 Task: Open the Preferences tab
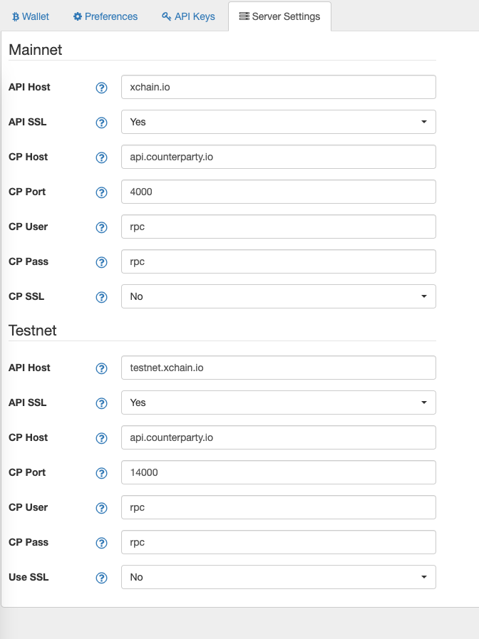pyautogui.click(x=105, y=16)
